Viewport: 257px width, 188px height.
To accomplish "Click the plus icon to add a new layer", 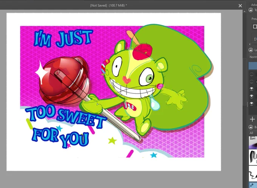I will 252,119.
